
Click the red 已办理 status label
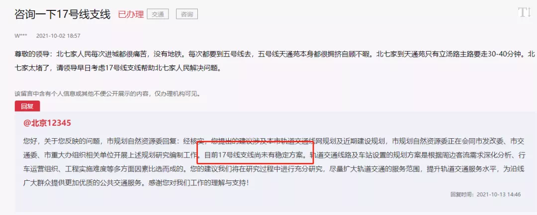pyautogui.click(x=131, y=15)
